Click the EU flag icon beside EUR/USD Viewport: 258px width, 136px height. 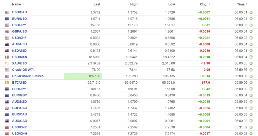7,19
